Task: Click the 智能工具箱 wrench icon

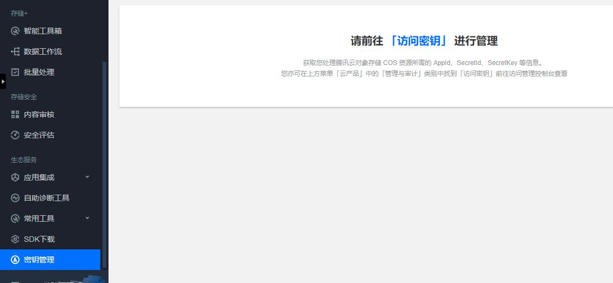Action: tap(15, 31)
